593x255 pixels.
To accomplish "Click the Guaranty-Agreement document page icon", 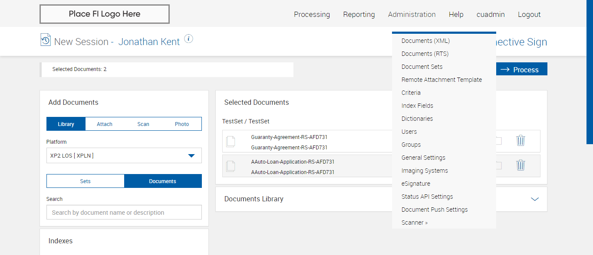I will [x=231, y=142].
